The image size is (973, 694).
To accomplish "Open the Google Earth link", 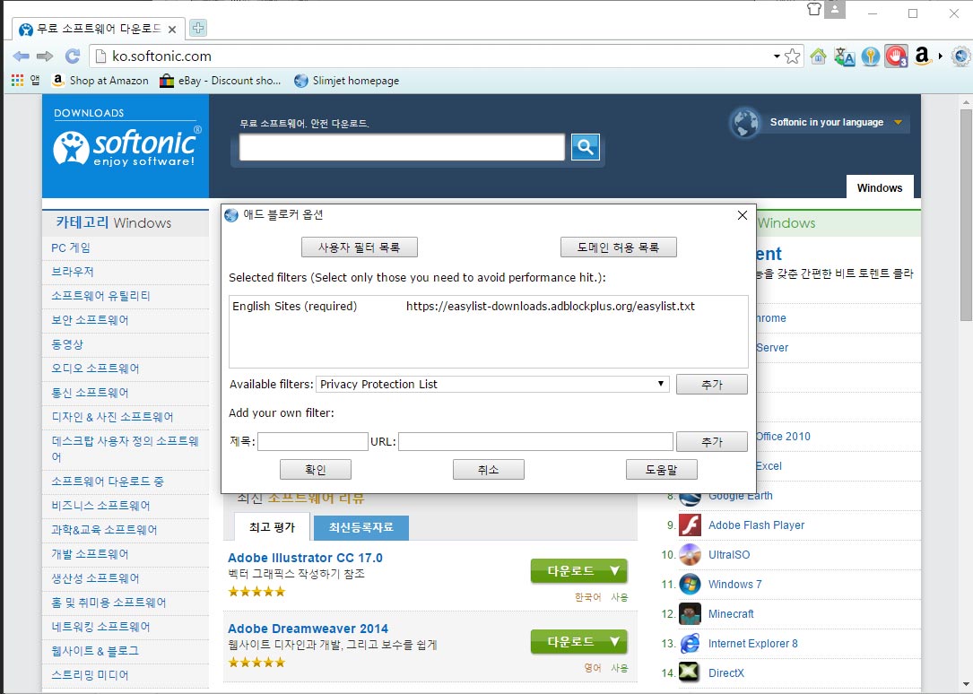I will click(x=741, y=496).
